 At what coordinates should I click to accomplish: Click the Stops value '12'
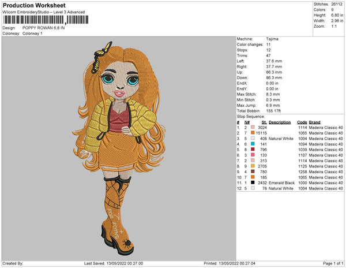click(268, 50)
